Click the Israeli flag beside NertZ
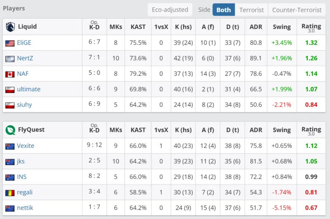The width and height of the screenshot is (330, 219). pyautogui.click(x=10, y=58)
